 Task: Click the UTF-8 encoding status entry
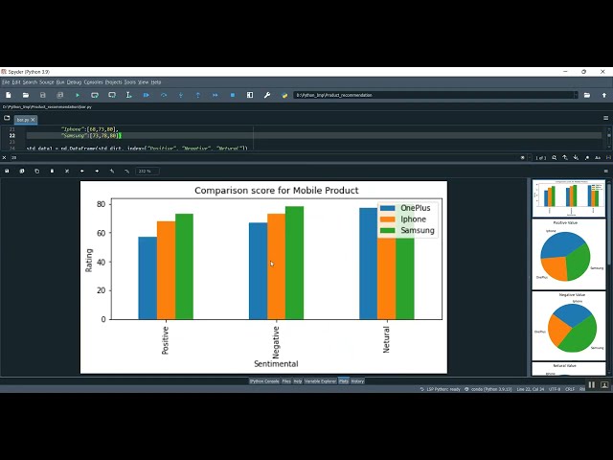[555, 389]
